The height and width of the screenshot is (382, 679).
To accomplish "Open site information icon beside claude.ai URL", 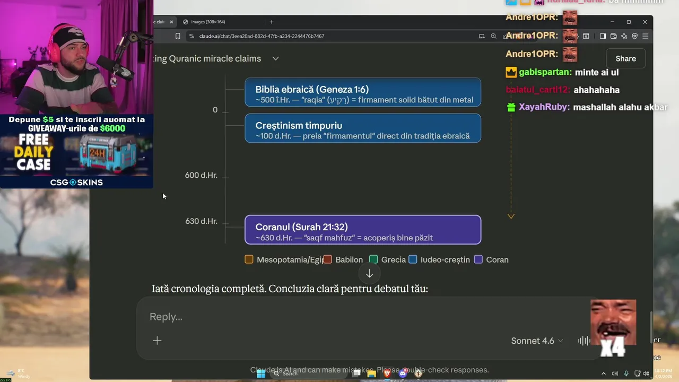I will click(191, 36).
